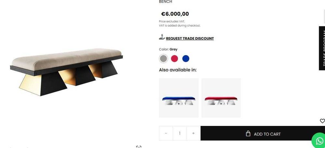Decrease quantity with minus button
Image resolution: width=325 pixels, height=148 pixels.
click(166, 133)
